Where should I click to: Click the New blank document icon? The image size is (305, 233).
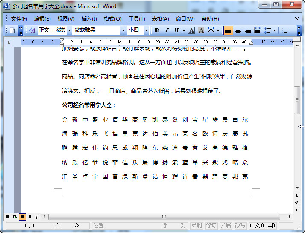click(12, 30)
